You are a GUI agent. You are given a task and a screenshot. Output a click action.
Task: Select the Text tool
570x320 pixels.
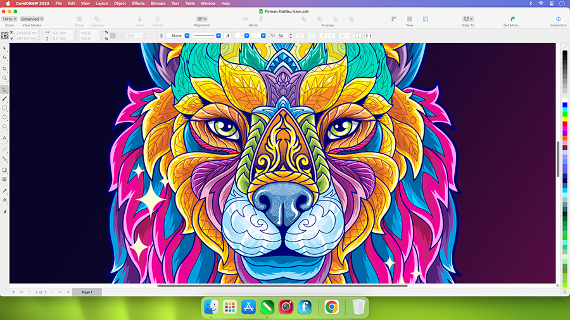4,138
